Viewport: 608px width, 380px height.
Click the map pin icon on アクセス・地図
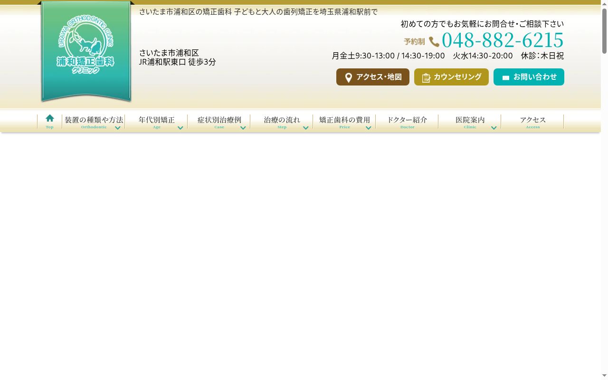click(349, 77)
